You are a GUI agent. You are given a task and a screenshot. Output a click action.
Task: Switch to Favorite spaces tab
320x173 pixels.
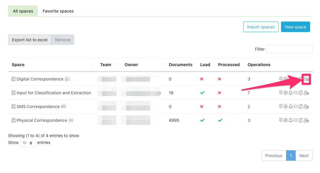pos(58,11)
